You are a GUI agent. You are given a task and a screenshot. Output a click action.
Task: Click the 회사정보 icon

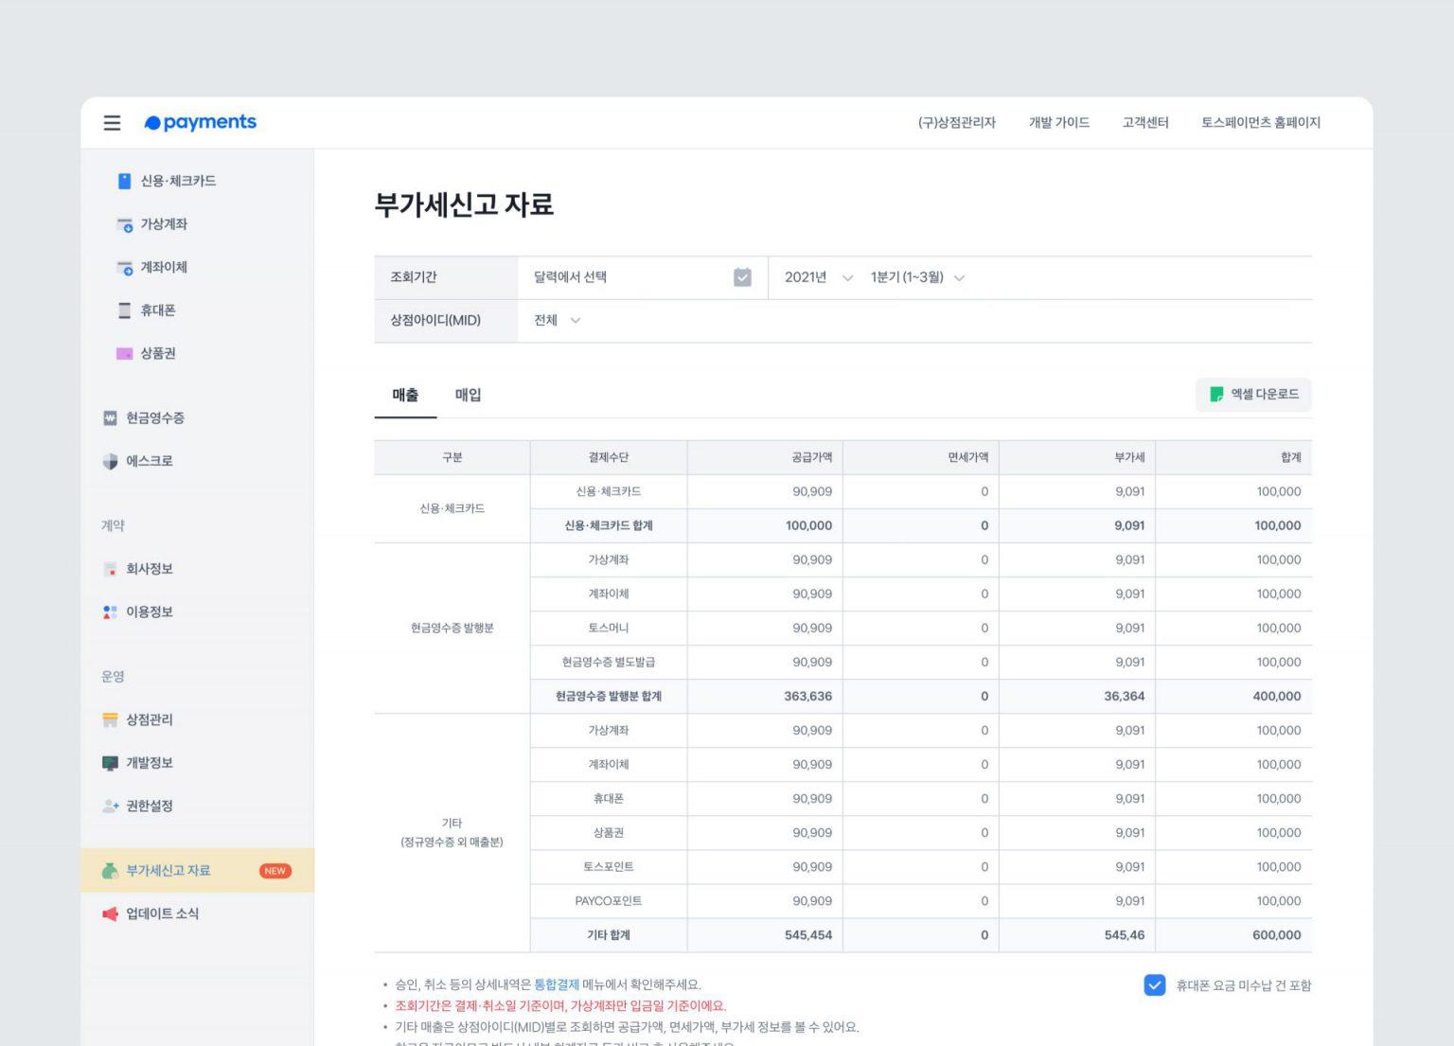[110, 569]
